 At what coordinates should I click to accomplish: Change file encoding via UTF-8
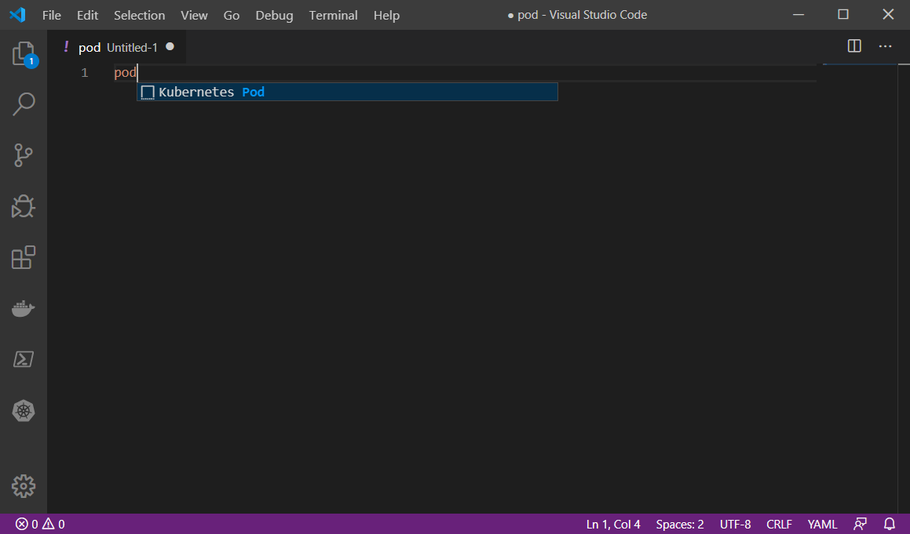736,524
